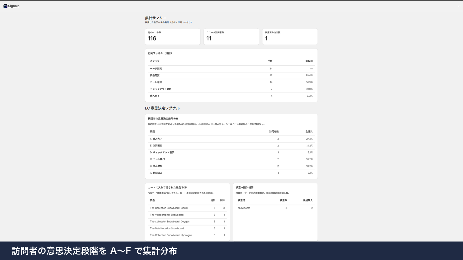463x260 pixels.
Task: Click the 追加 column header
Action: 213,200
